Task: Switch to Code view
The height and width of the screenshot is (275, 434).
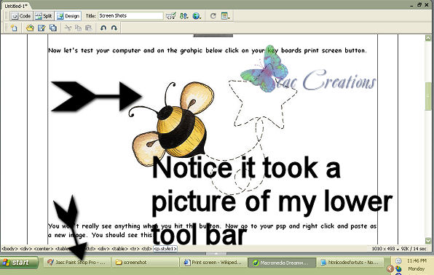Action: (x=21, y=16)
